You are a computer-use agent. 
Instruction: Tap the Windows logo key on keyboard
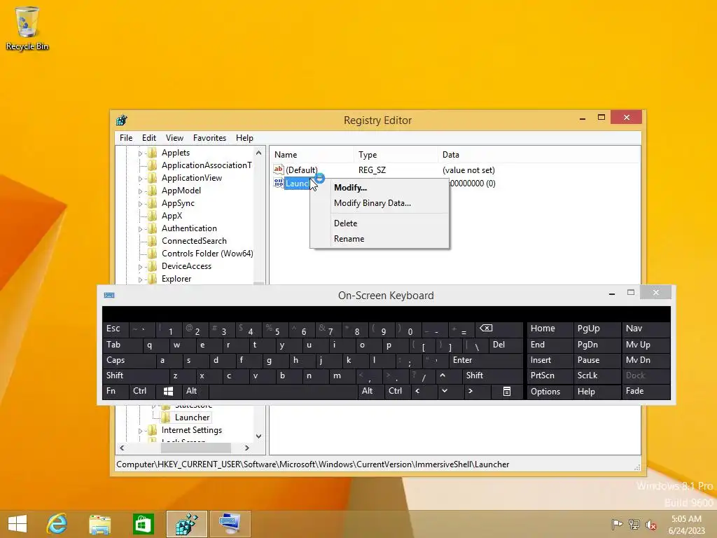tap(168, 391)
